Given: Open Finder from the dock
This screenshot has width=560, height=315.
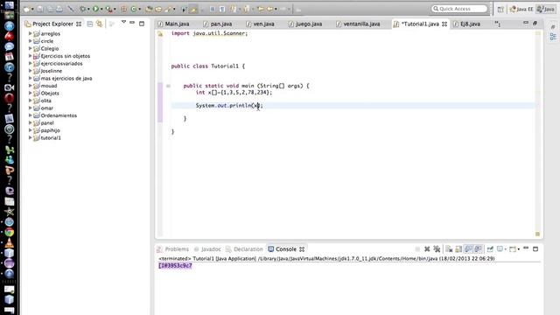Looking at the screenshot, I should [x=10, y=5].
